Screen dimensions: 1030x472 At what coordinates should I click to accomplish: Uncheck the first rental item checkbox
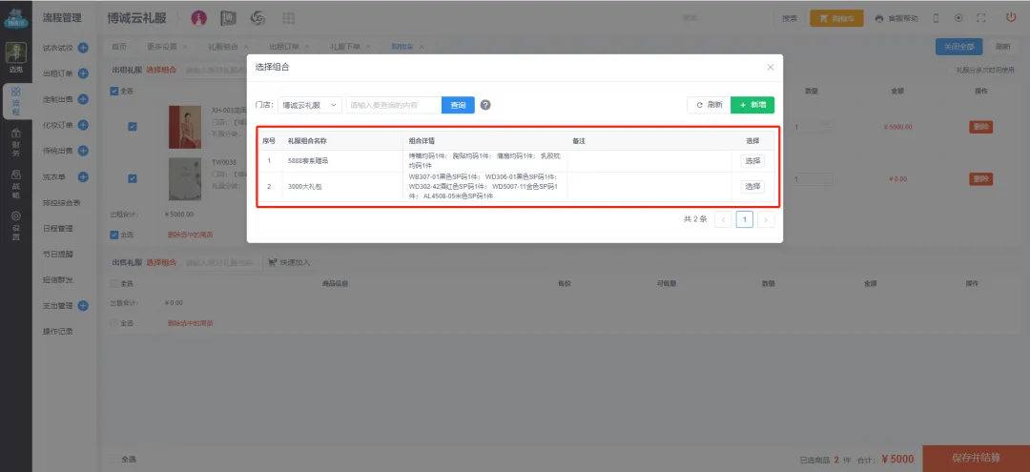pyautogui.click(x=132, y=126)
